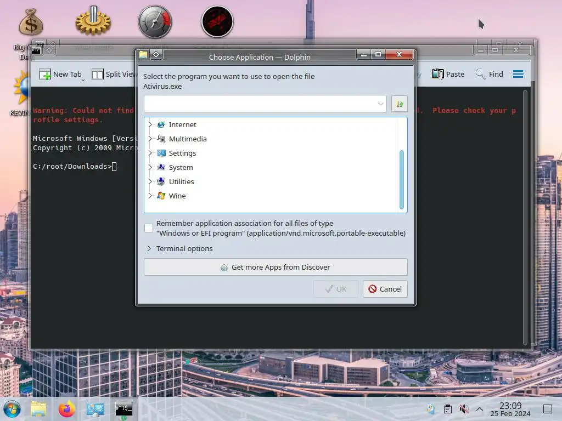The image size is (562, 421).
Task: Click the application list vertical scrollbar
Action: pos(401,179)
